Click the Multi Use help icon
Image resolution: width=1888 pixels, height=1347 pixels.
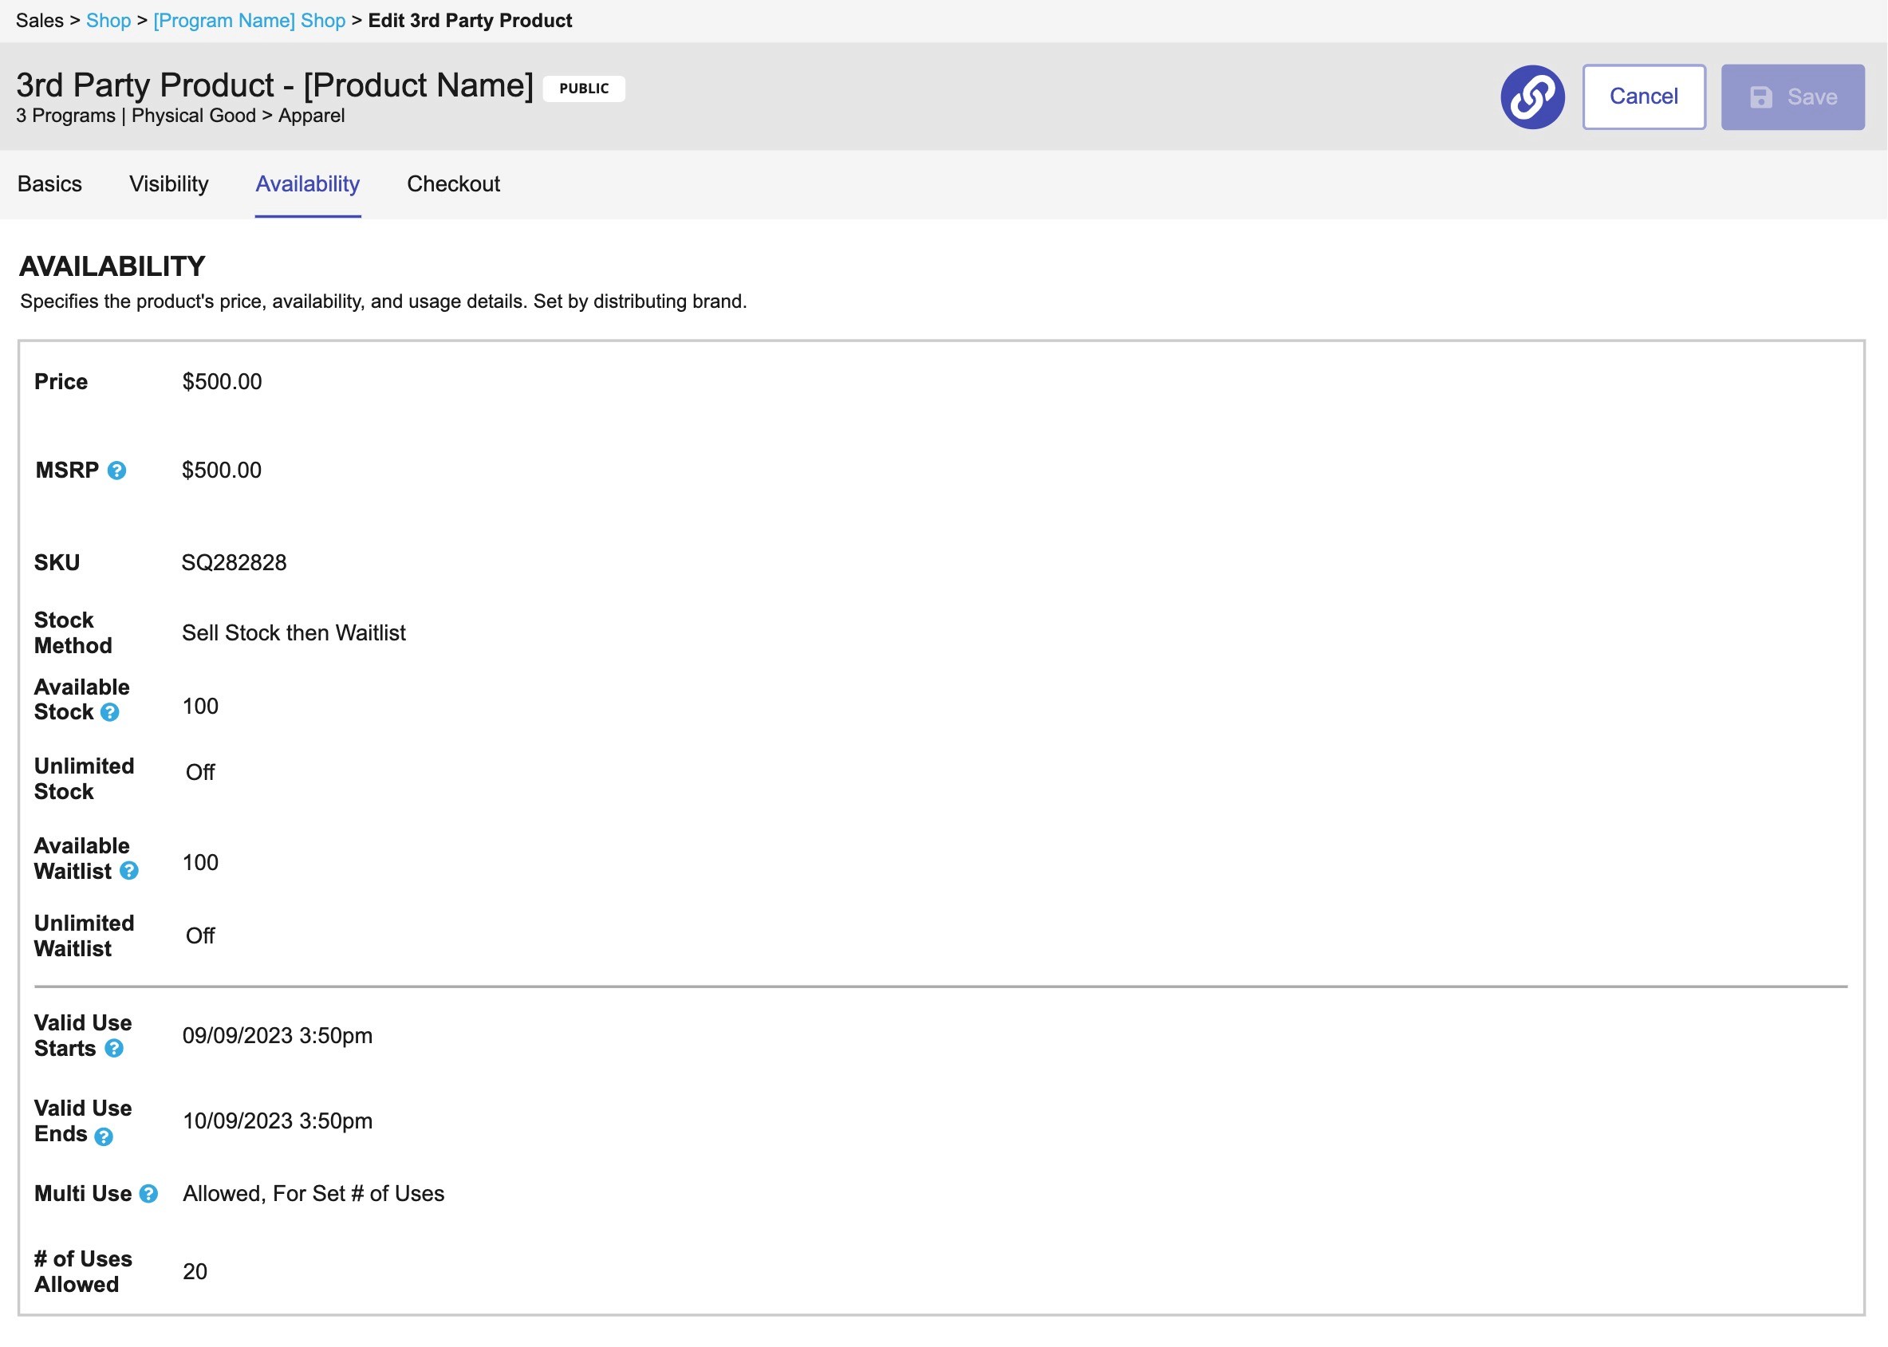148,1194
